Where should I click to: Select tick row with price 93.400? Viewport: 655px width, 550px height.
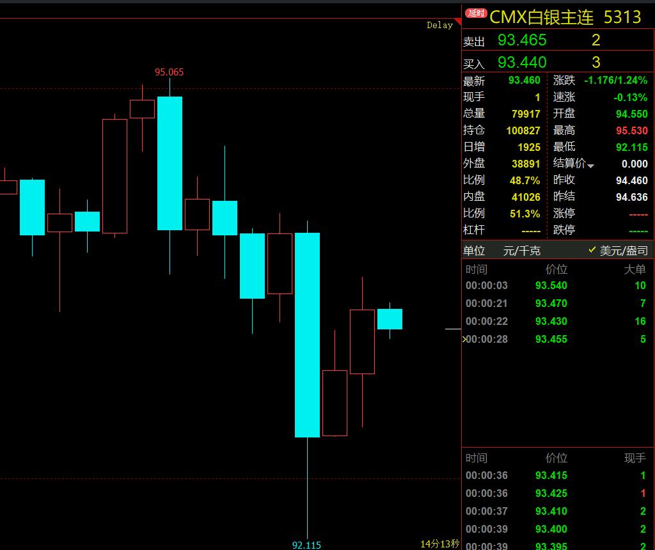pyautogui.click(x=558, y=530)
